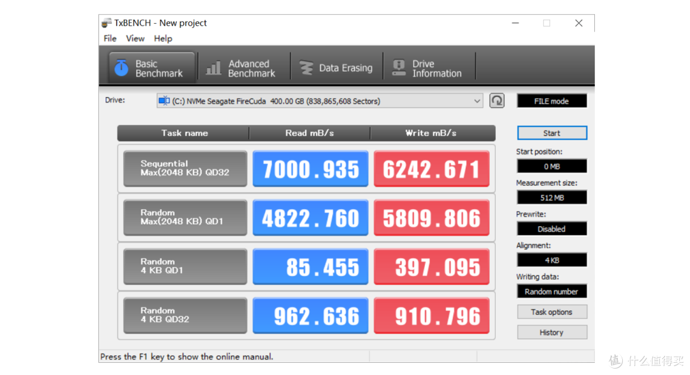Viewport: 690px width, 375px height.
Task: Click the 910.796 write result
Action: click(x=432, y=315)
